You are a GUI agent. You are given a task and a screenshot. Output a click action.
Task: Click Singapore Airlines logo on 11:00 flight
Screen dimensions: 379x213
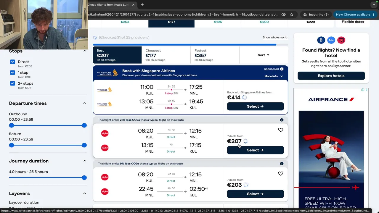[105, 90]
